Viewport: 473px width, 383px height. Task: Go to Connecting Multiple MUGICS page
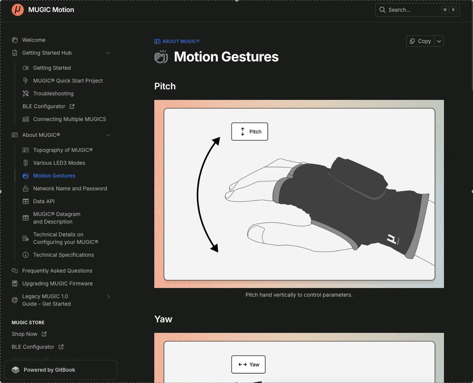click(69, 119)
